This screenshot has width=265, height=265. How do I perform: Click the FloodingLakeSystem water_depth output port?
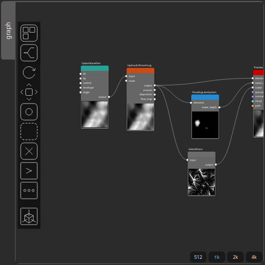point(219,107)
